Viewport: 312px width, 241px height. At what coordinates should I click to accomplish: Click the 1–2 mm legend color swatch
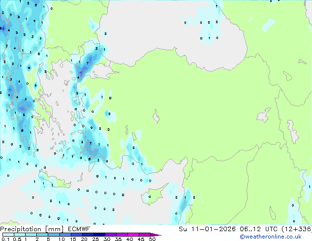tap(31, 235)
